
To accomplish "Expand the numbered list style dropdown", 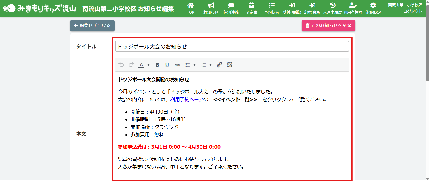I will pos(210,65).
